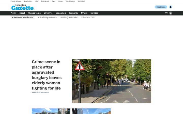Click the Book an ad link
The width and height of the screenshot is (183, 114).
(x=45, y=1)
